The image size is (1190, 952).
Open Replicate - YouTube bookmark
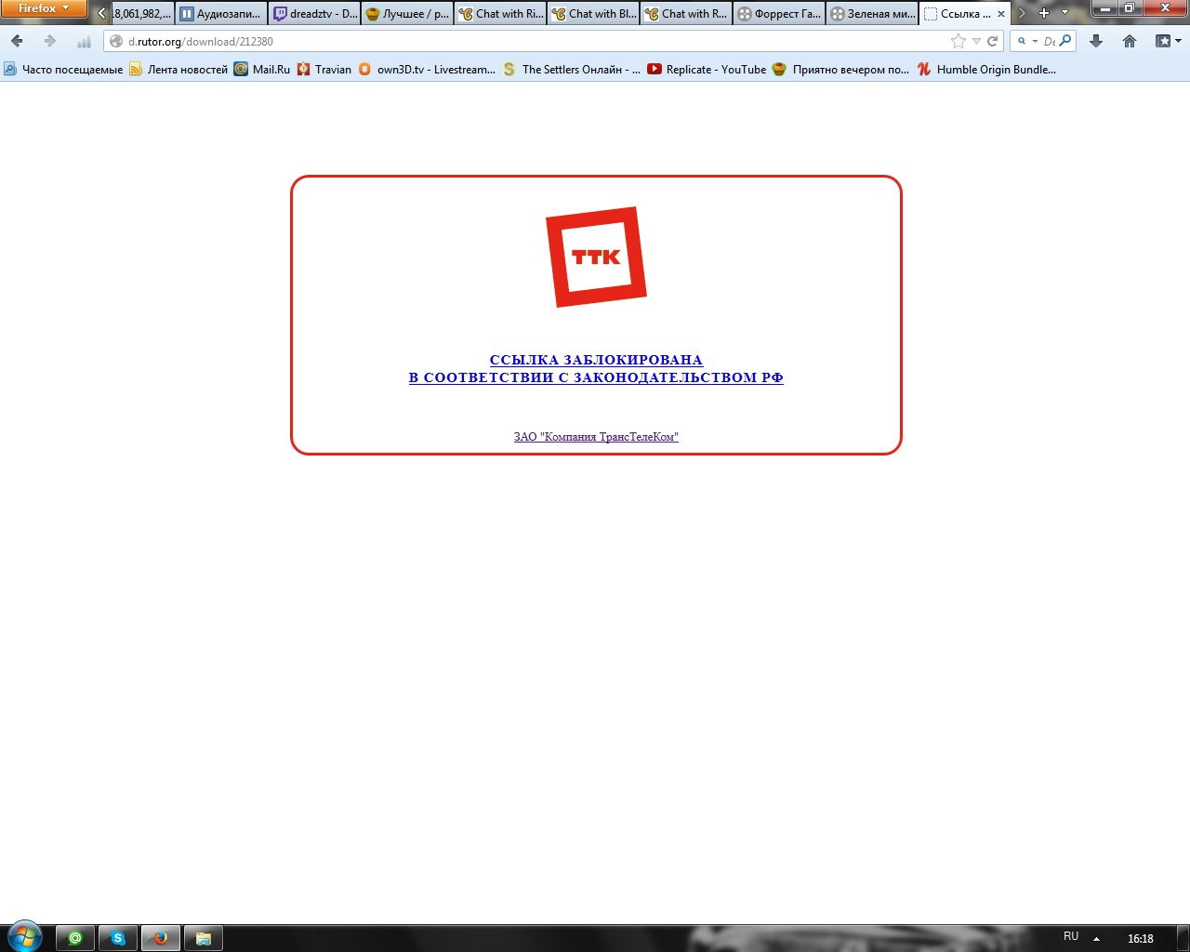(707, 69)
